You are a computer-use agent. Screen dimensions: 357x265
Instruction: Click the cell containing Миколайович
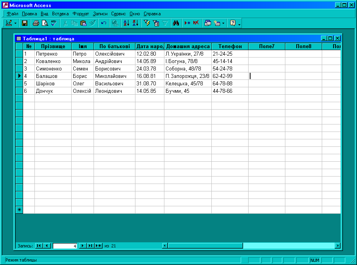(x=115, y=76)
